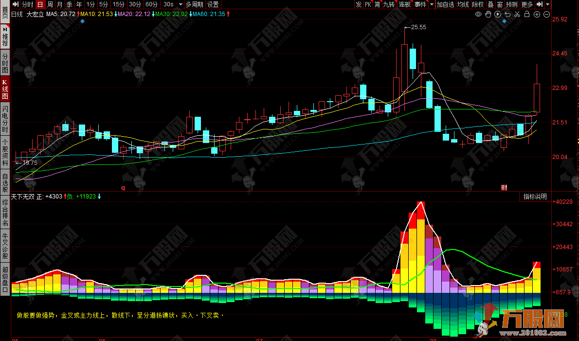
Task: Click the MA60: 21.35 label
Action: [x=209, y=14]
